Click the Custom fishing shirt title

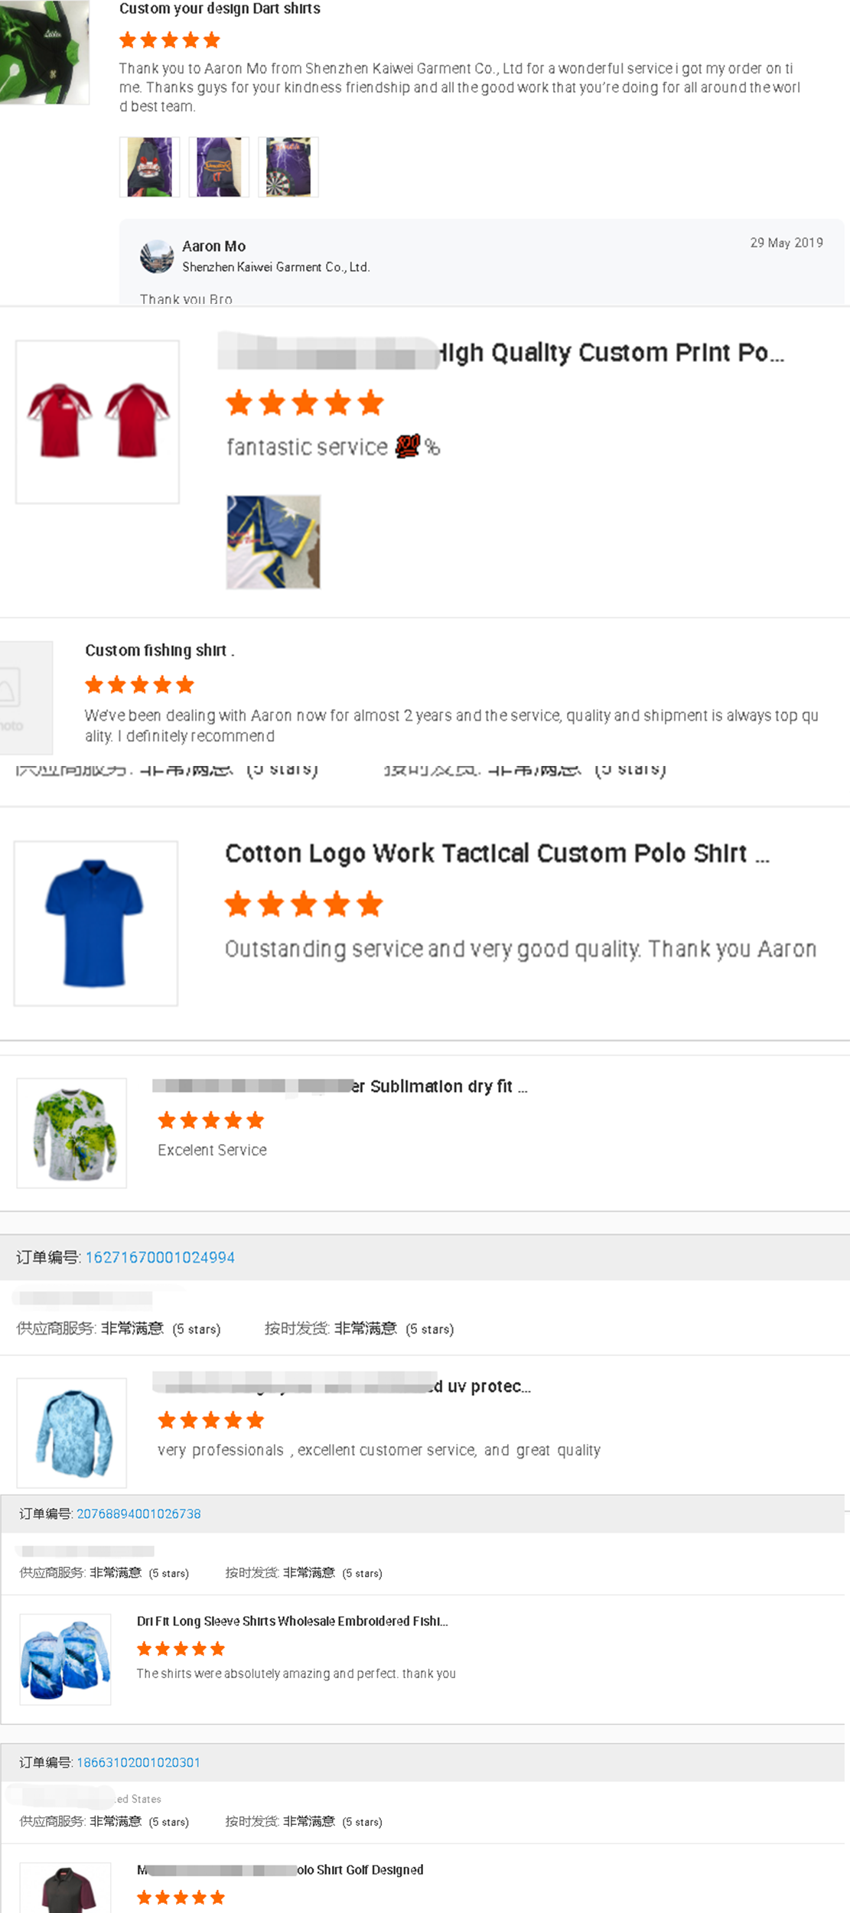159,650
